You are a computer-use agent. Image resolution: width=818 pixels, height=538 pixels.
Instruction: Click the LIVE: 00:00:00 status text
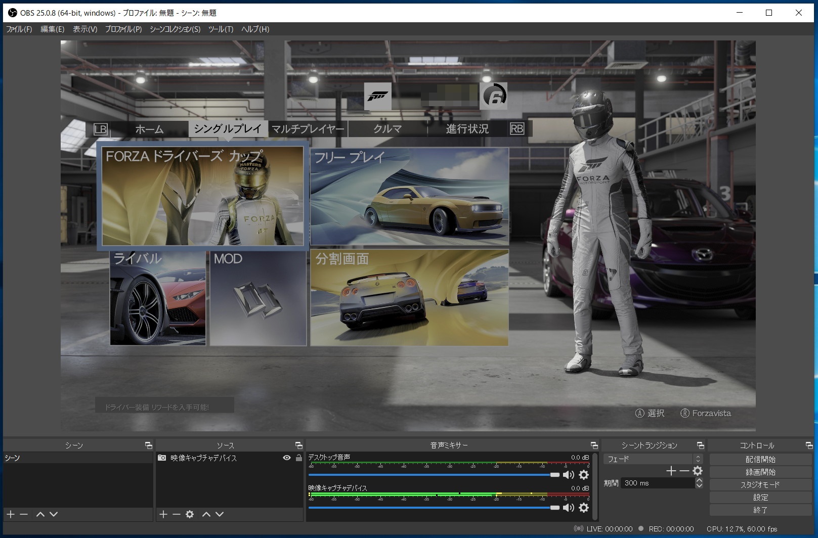click(610, 529)
